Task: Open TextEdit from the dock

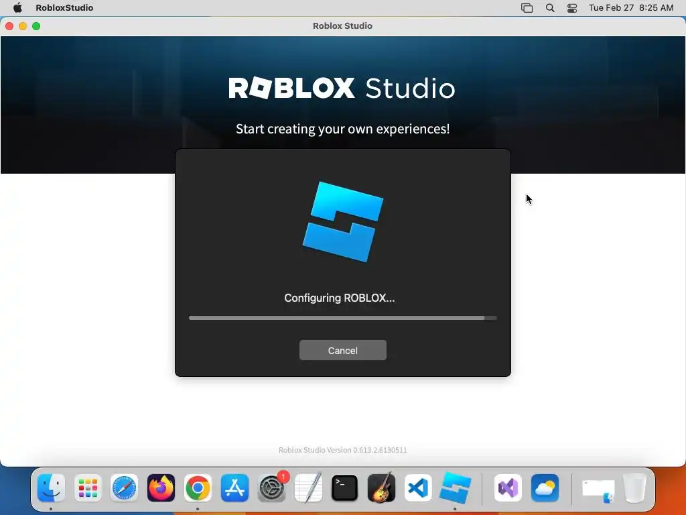Action: (x=308, y=488)
